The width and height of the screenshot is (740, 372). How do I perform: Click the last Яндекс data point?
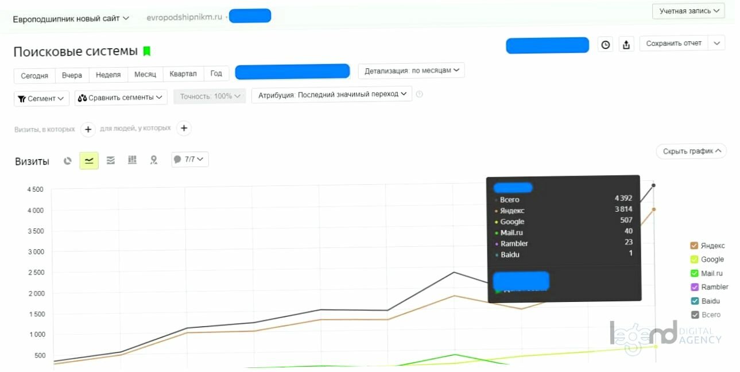click(654, 210)
